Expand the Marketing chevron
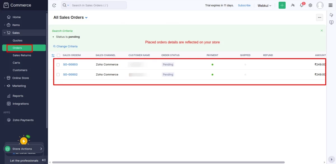The image size is (336, 164). [x=4, y=86]
